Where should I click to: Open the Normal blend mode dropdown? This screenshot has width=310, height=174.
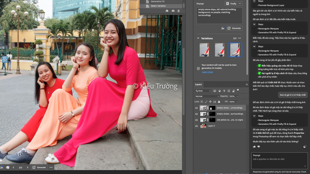coord(207,96)
